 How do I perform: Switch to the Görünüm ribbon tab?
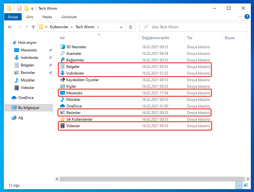(x=69, y=17)
